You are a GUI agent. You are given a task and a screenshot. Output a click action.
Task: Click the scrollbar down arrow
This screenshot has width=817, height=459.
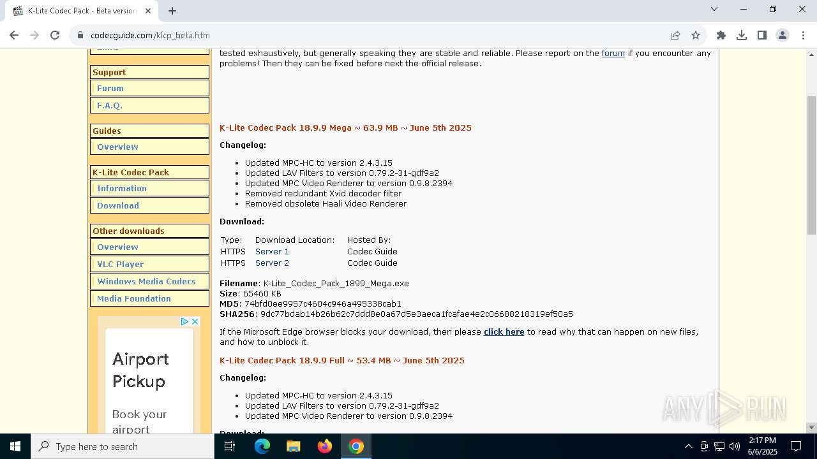(811, 428)
